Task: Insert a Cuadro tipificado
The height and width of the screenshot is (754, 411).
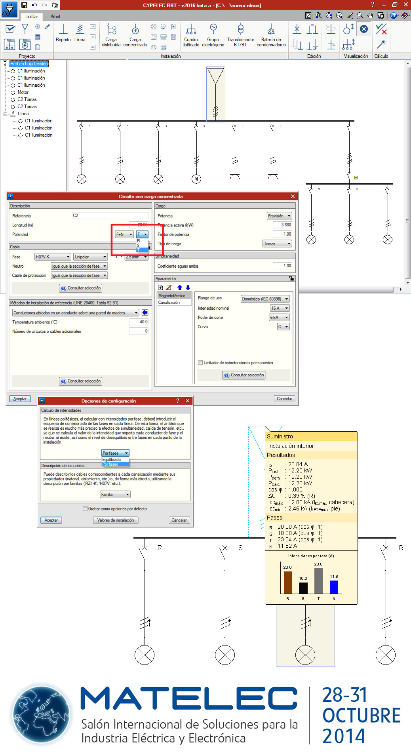Action: tap(191, 36)
